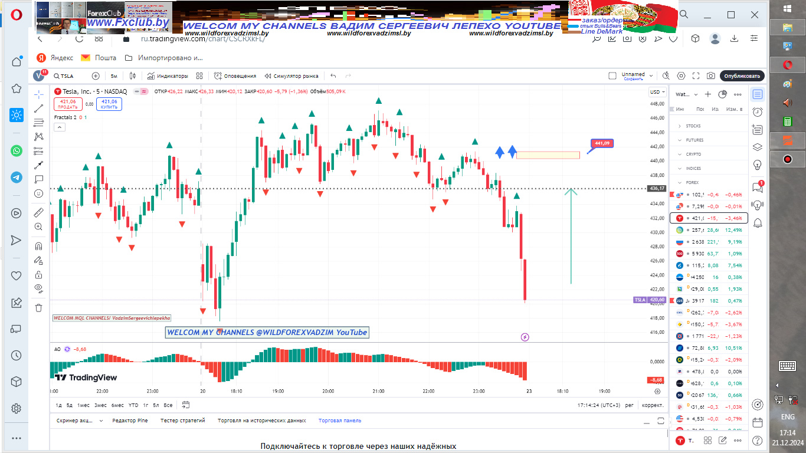Toggle magnet mode in drawing toolbar
The width and height of the screenshot is (806, 453).
[x=38, y=246]
